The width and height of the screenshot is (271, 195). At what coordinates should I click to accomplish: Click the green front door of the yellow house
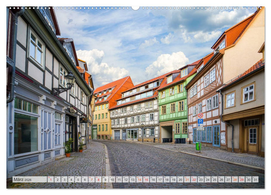pos(95,133)
